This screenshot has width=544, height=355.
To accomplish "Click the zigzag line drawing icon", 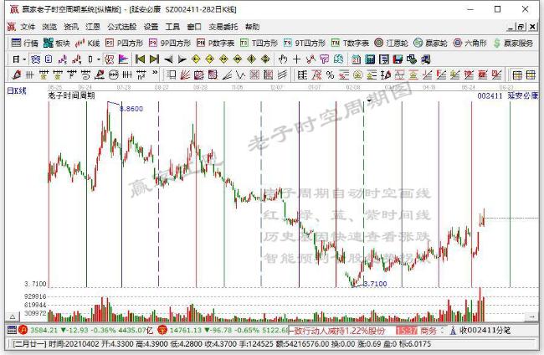I will click(x=240, y=75).
